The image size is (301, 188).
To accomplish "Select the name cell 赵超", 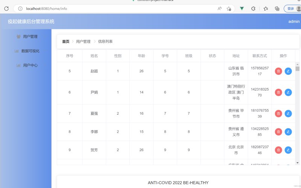I will (94, 71).
